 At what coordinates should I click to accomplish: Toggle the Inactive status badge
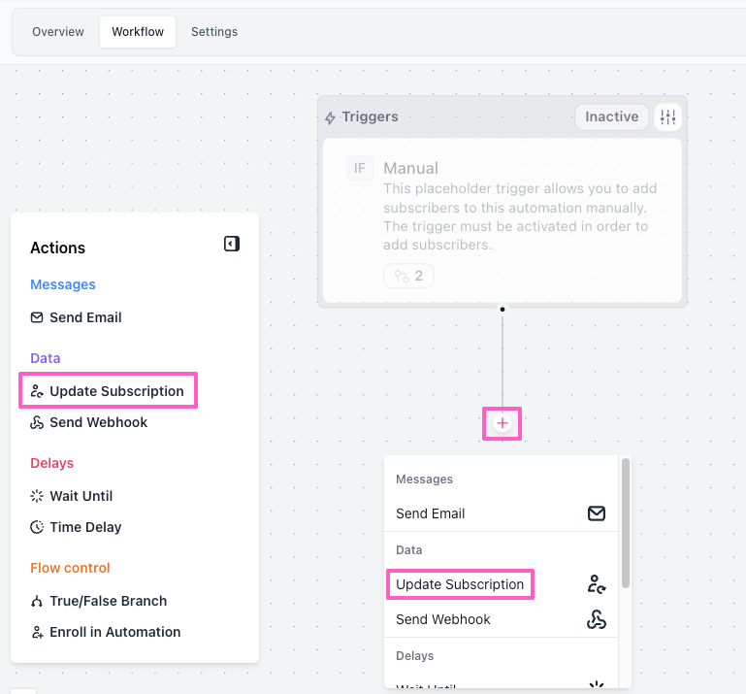pyautogui.click(x=611, y=117)
